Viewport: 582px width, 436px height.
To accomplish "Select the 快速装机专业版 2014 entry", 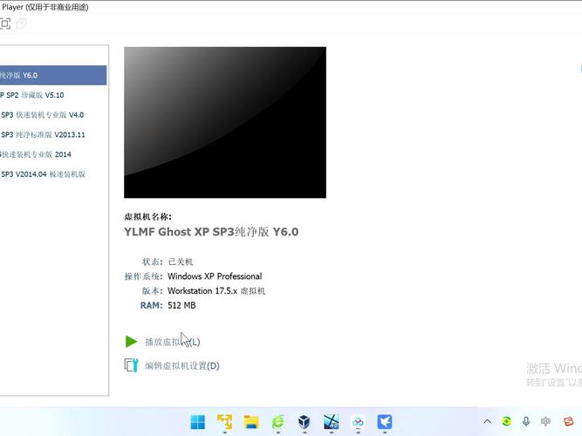I will (53, 154).
